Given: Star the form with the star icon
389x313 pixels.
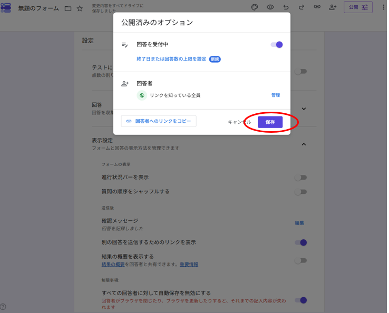Looking at the screenshot, I should pos(80,8).
